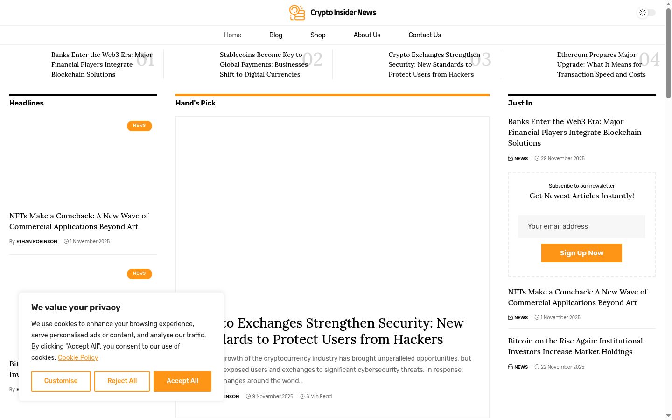Open Just In article about Banks and Web3
Screen dimensions: 672x420
click(574, 132)
